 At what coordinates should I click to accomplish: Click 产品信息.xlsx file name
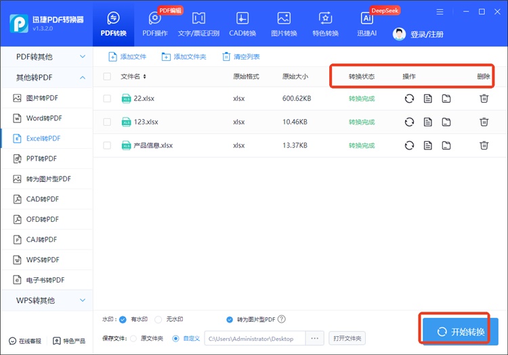pyautogui.click(x=153, y=145)
